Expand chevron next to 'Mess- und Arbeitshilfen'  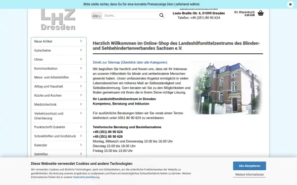81,77
